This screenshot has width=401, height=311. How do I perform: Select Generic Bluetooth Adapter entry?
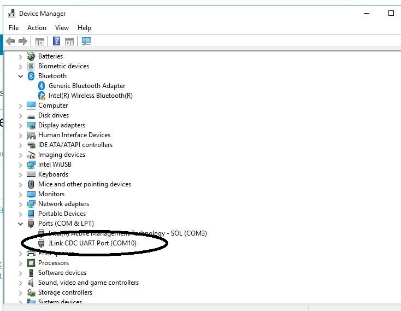click(x=87, y=86)
